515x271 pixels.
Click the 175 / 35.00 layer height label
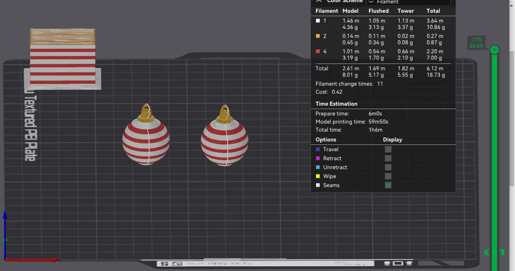point(477,43)
